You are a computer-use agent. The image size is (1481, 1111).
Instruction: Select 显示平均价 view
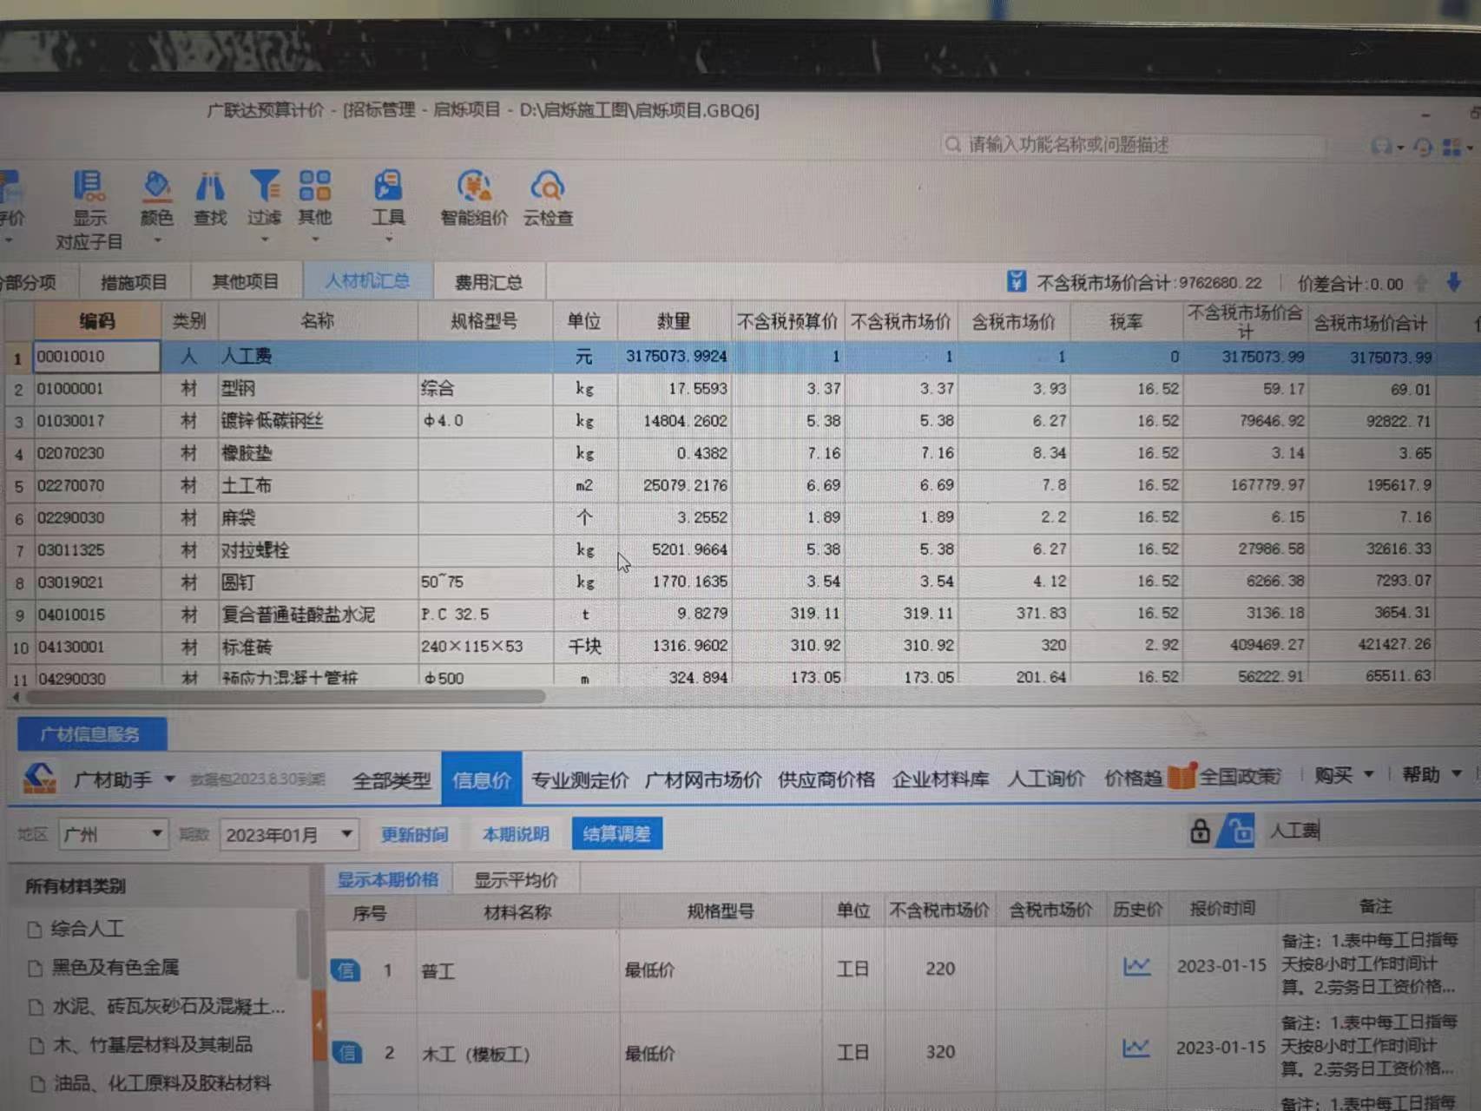(516, 879)
